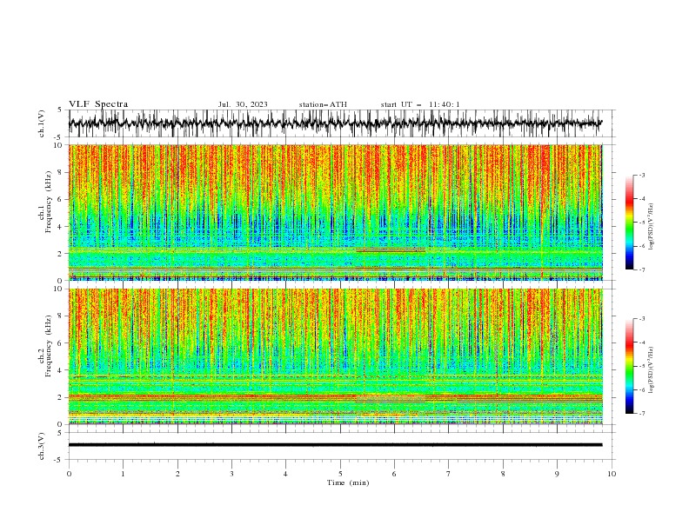
Task: Click the ch.1 color bar log(PSD) label
Action: click(652, 227)
